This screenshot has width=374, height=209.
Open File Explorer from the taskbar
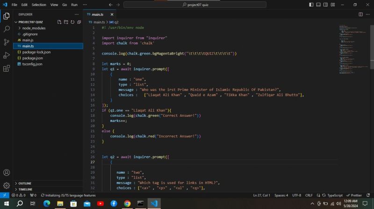[60, 203]
